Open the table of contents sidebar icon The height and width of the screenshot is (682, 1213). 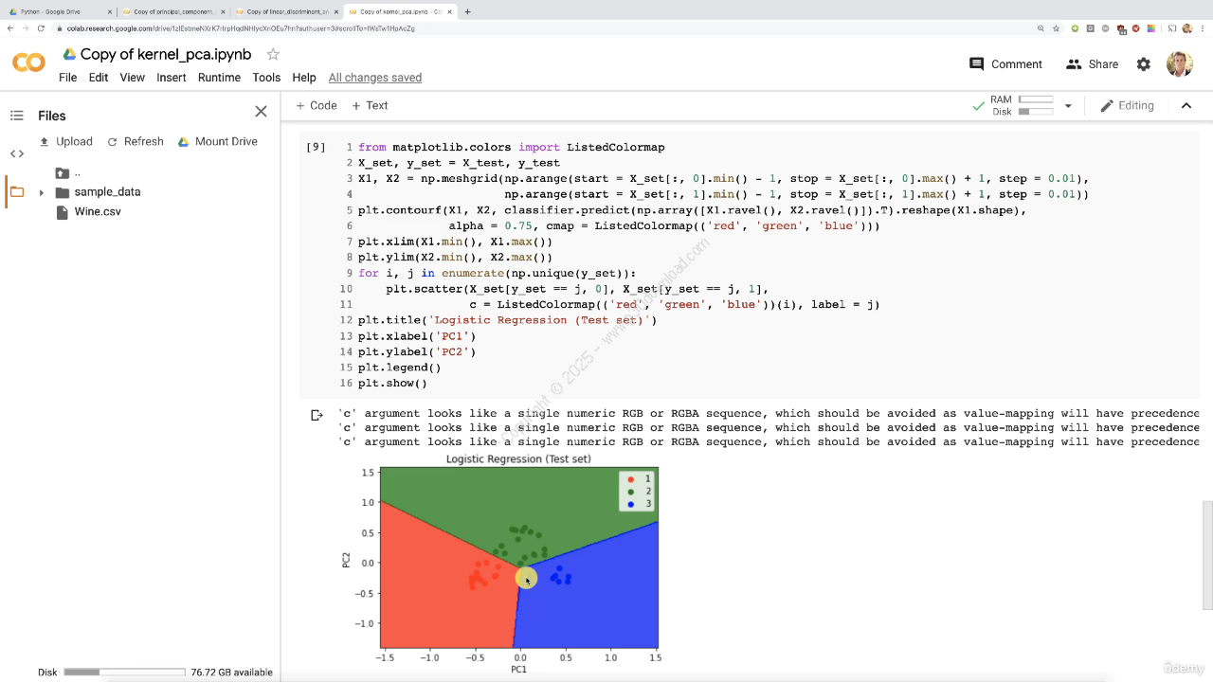[x=16, y=116]
